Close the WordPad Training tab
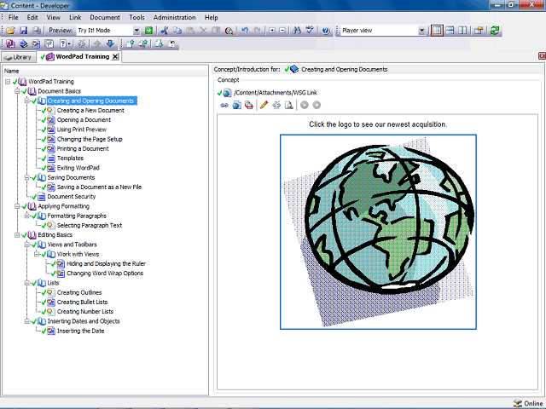This screenshot has height=409, width=546. [115, 57]
